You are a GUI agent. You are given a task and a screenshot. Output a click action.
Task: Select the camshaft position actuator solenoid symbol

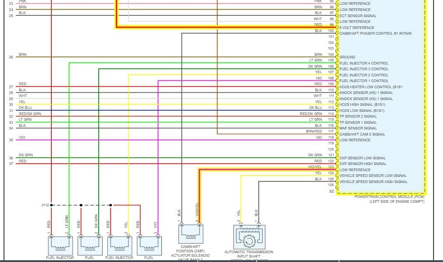(x=191, y=234)
